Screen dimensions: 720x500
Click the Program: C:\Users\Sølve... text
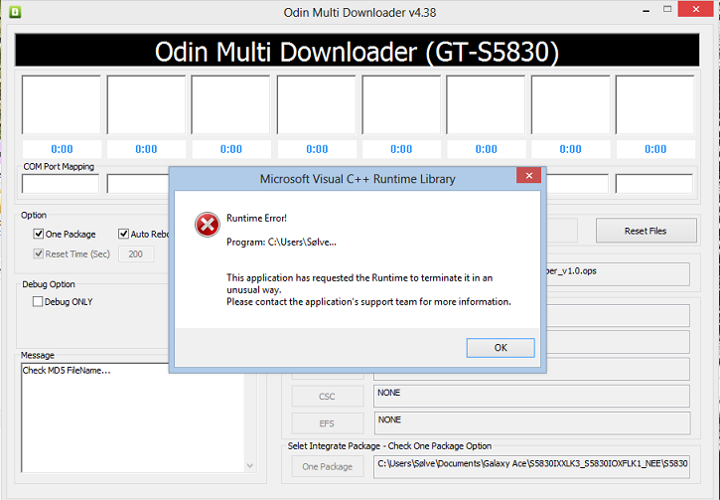pos(281,242)
